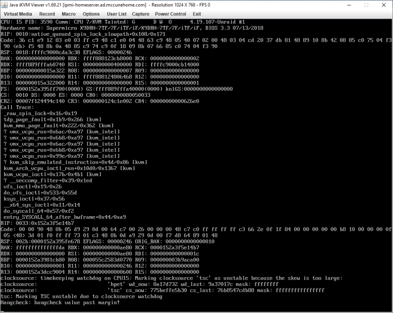Click the 'entry_SYSCALL_64_after_hwframe' line
This screenshot has height=313, width=393.
tap(65, 217)
